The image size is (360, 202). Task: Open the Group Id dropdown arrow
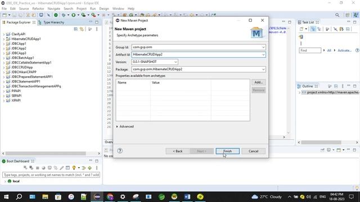click(263, 47)
